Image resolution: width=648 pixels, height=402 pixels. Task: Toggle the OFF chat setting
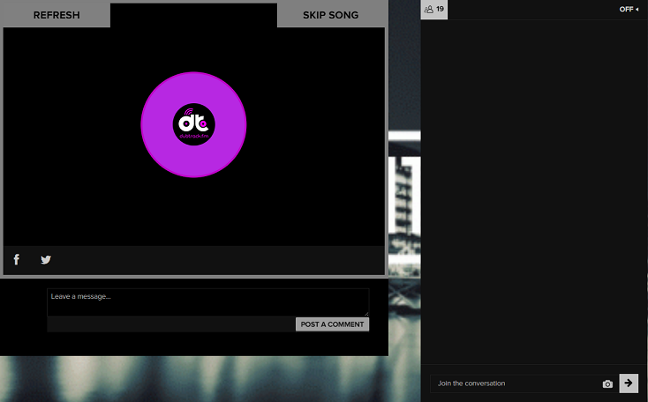(629, 9)
